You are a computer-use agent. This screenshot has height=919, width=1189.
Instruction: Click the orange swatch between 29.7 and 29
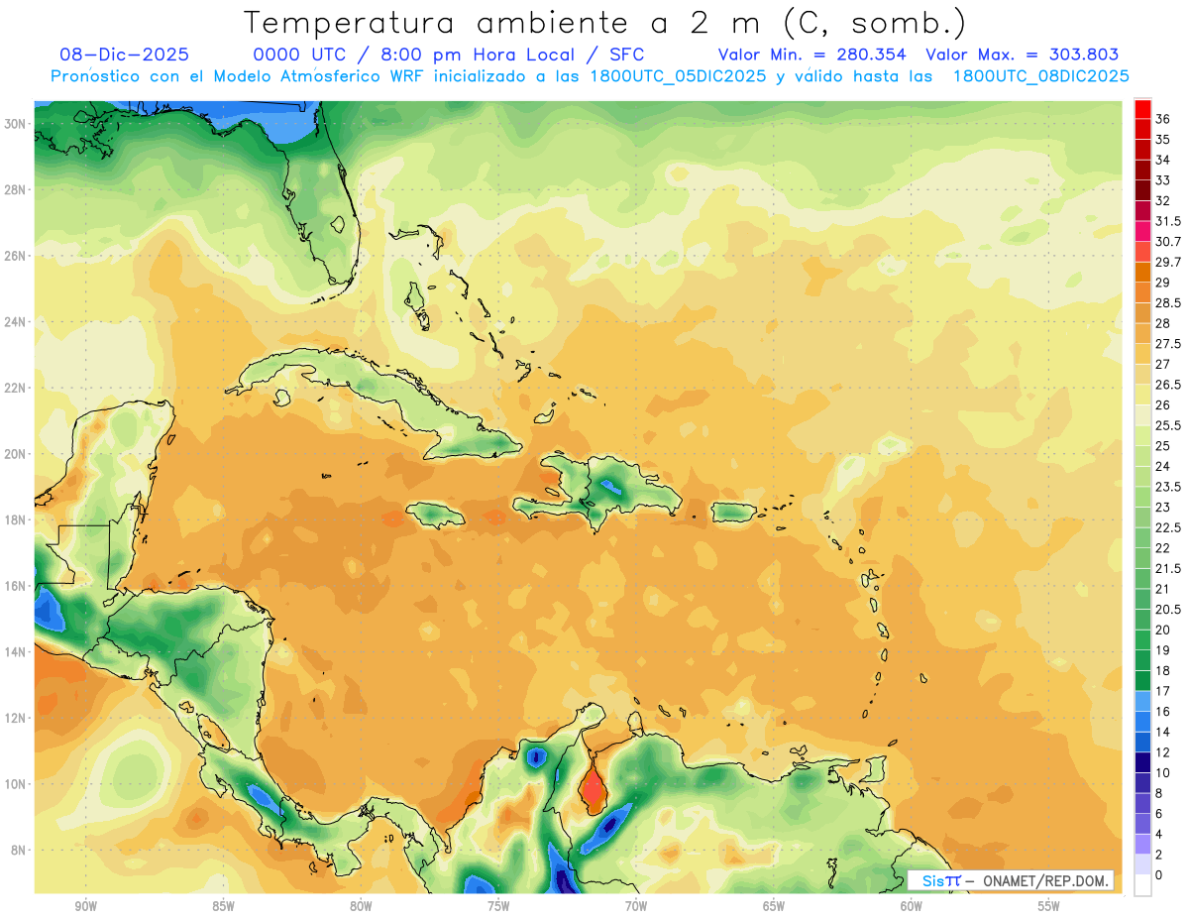point(1142,272)
